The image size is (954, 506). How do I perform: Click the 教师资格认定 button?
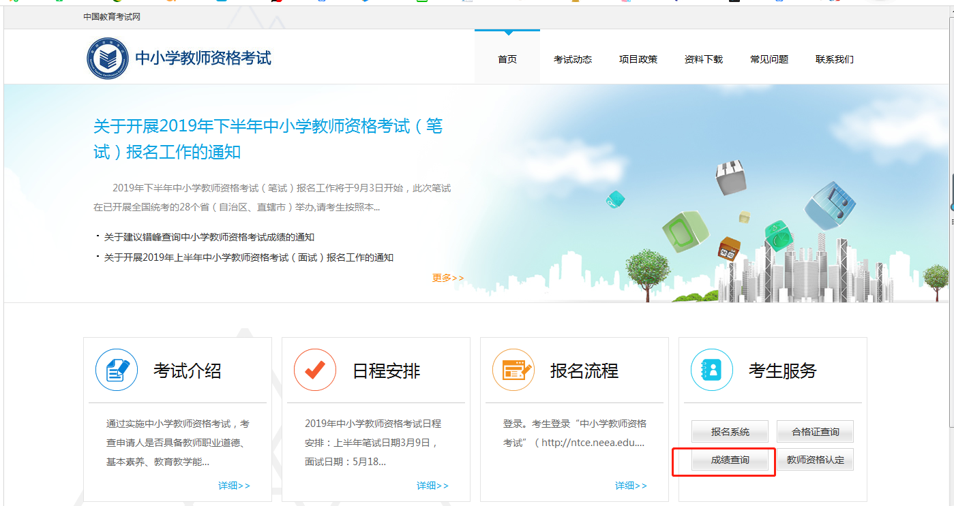point(815,459)
